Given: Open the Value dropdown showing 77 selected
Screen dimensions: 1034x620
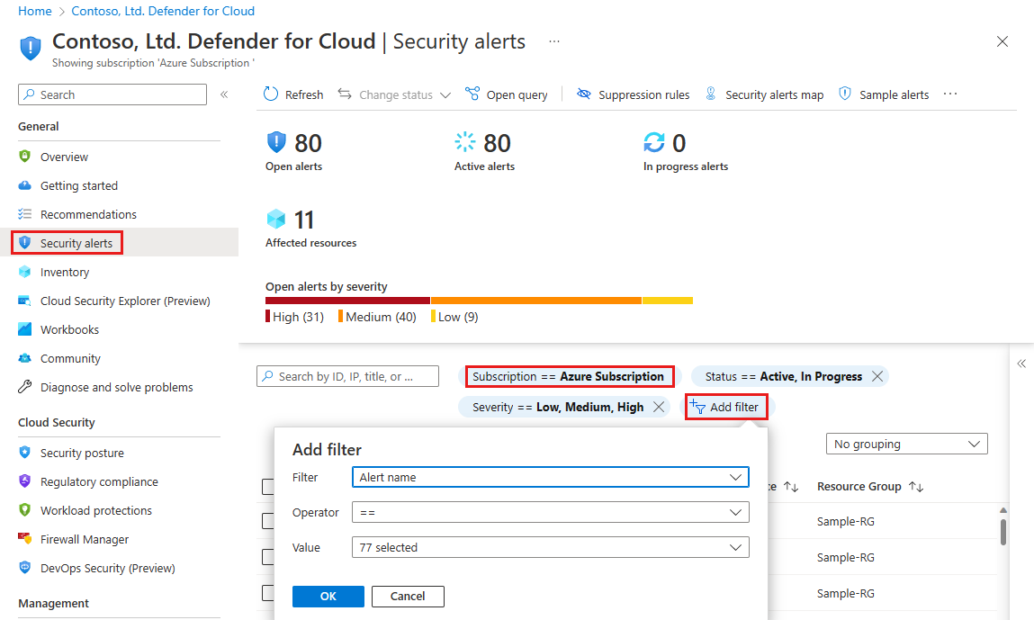Looking at the screenshot, I should click(551, 547).
